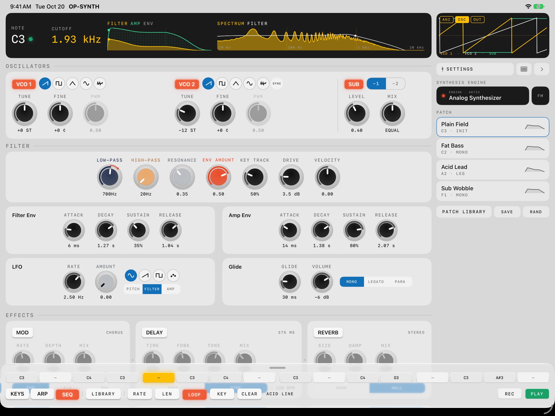Choose sine shape for the LFO
Screen dimensions: 555x416
click(x=131, y=275)
